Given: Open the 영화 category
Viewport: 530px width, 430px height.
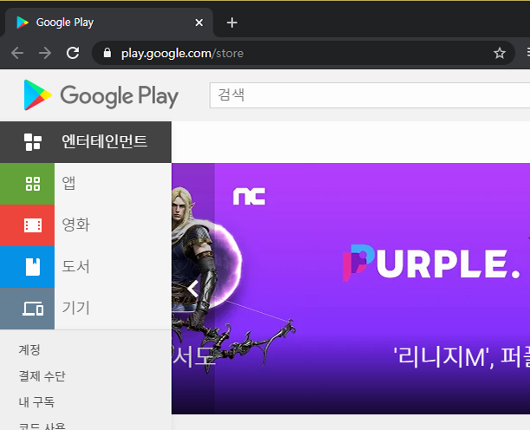Looking at the screenshot, I should [x=86, y=225].
